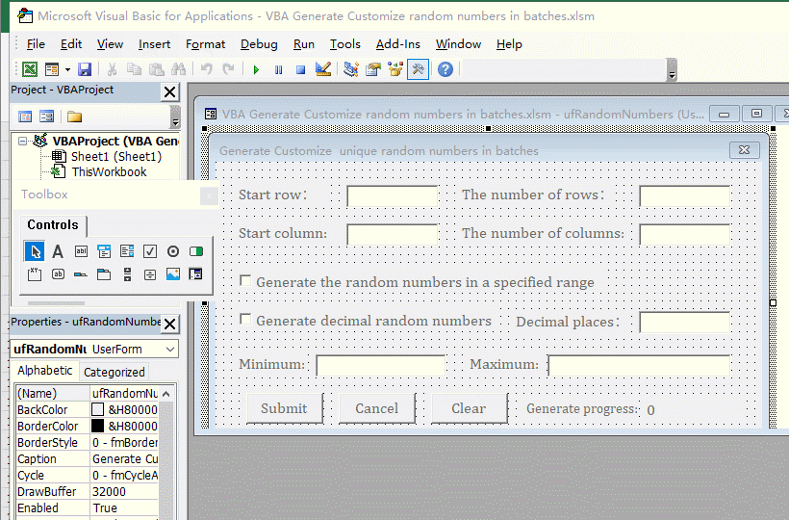Click the Clear button on the form
The image size is (789, 520).
(x=469, y=408)
